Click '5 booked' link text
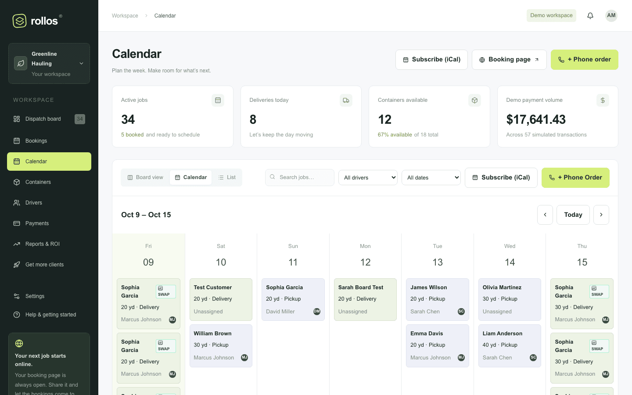Screen dimensions: 632x395 pyautogui.click(x=133, y=135)
